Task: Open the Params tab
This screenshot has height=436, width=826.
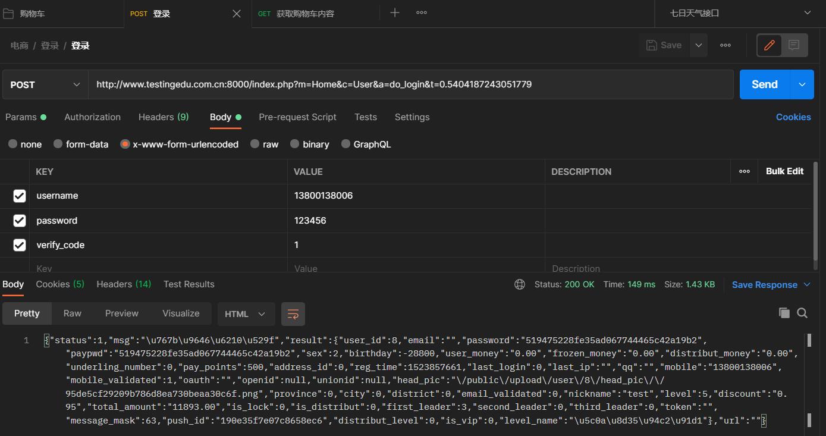Action: [x=26, y=117]
